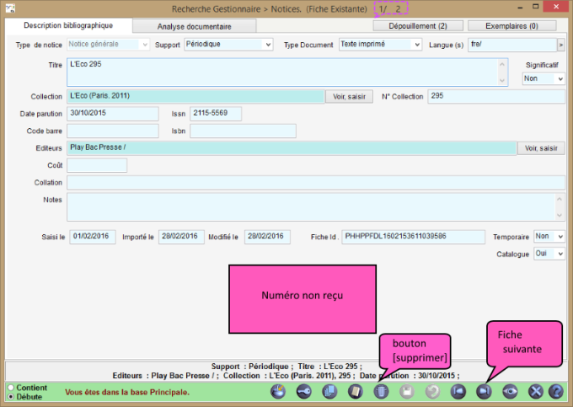573x407 pixels.
Task: Open the Significatif dropdown set to Non
Action: click(544, 78)
